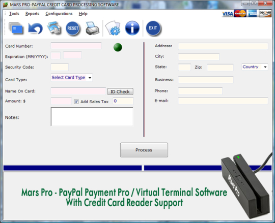Image resolution: width=275 pixels, height=223 pixels.
Task: Click the Zip input field
Action: 220,68
